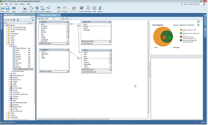Expand the System Tables folder
This screenshot has height=125, width=208.
click(11, 71)
